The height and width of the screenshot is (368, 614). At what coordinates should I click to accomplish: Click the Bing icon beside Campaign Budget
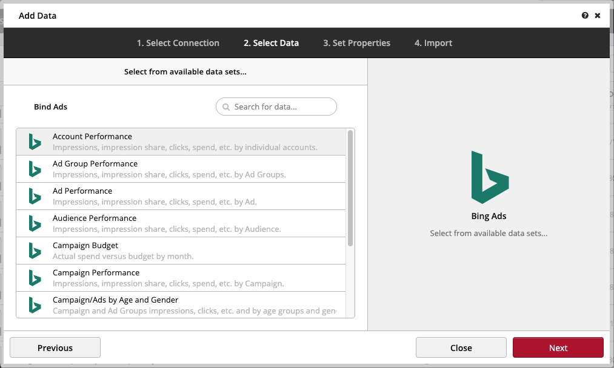35,251
